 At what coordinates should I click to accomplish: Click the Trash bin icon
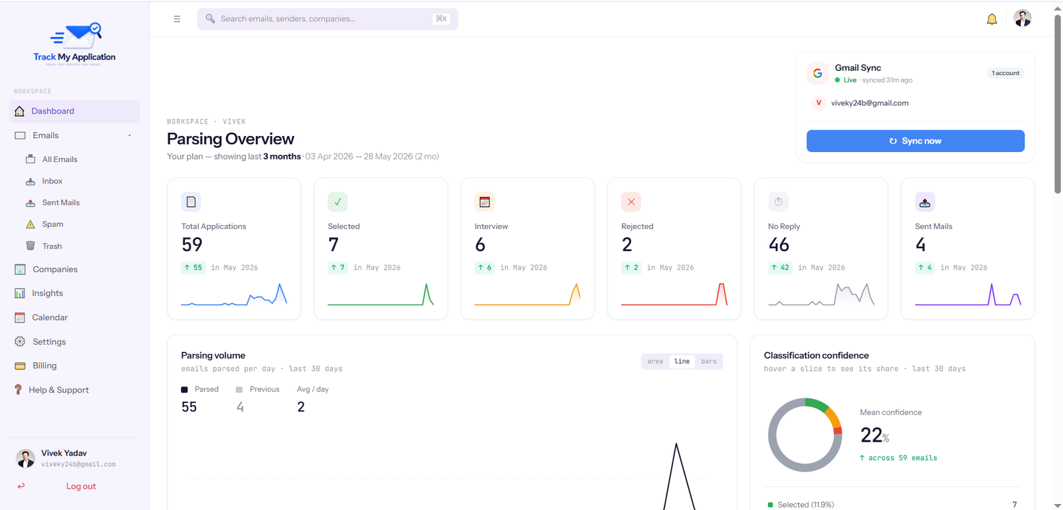(31, 246)
